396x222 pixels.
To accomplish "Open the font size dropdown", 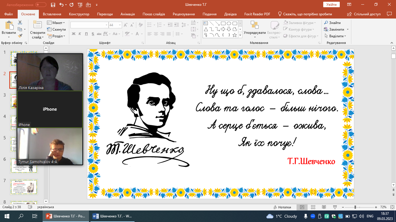I will tap(120, 25).
